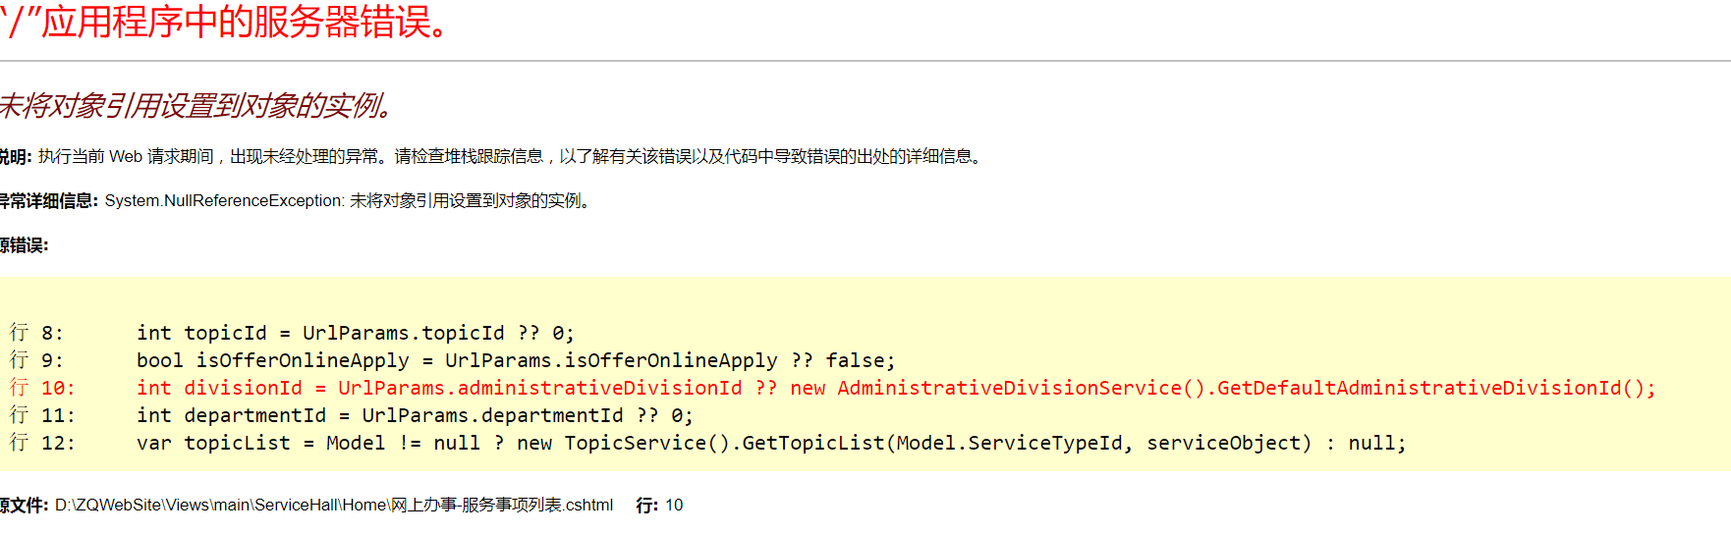Image resolution: width=1731 pixels, height=535 pixels.
Task: Click the italic null reference error subtitle
Action: click(x=196, y=105)
